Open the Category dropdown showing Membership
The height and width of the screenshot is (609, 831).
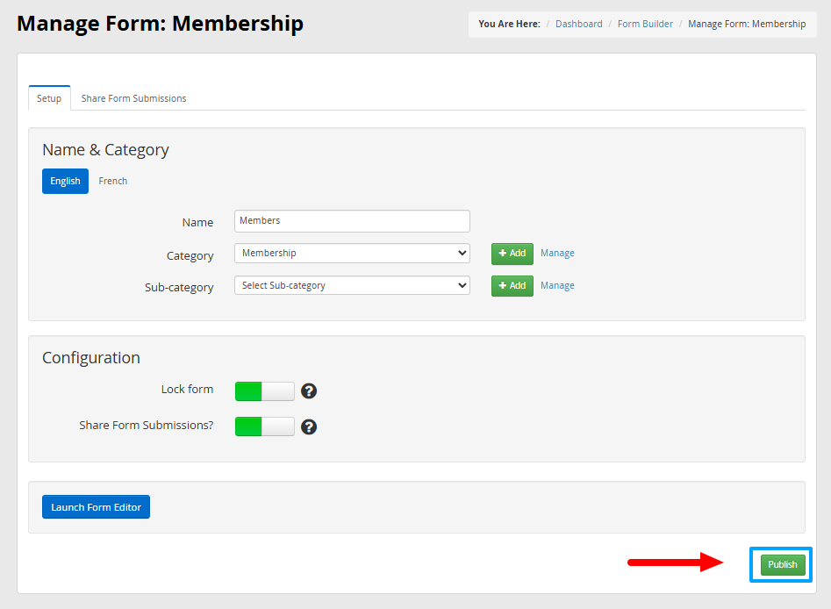(x=352, y=254)
